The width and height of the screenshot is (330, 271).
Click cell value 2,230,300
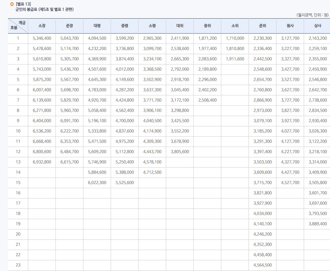[x=263, y=38]
